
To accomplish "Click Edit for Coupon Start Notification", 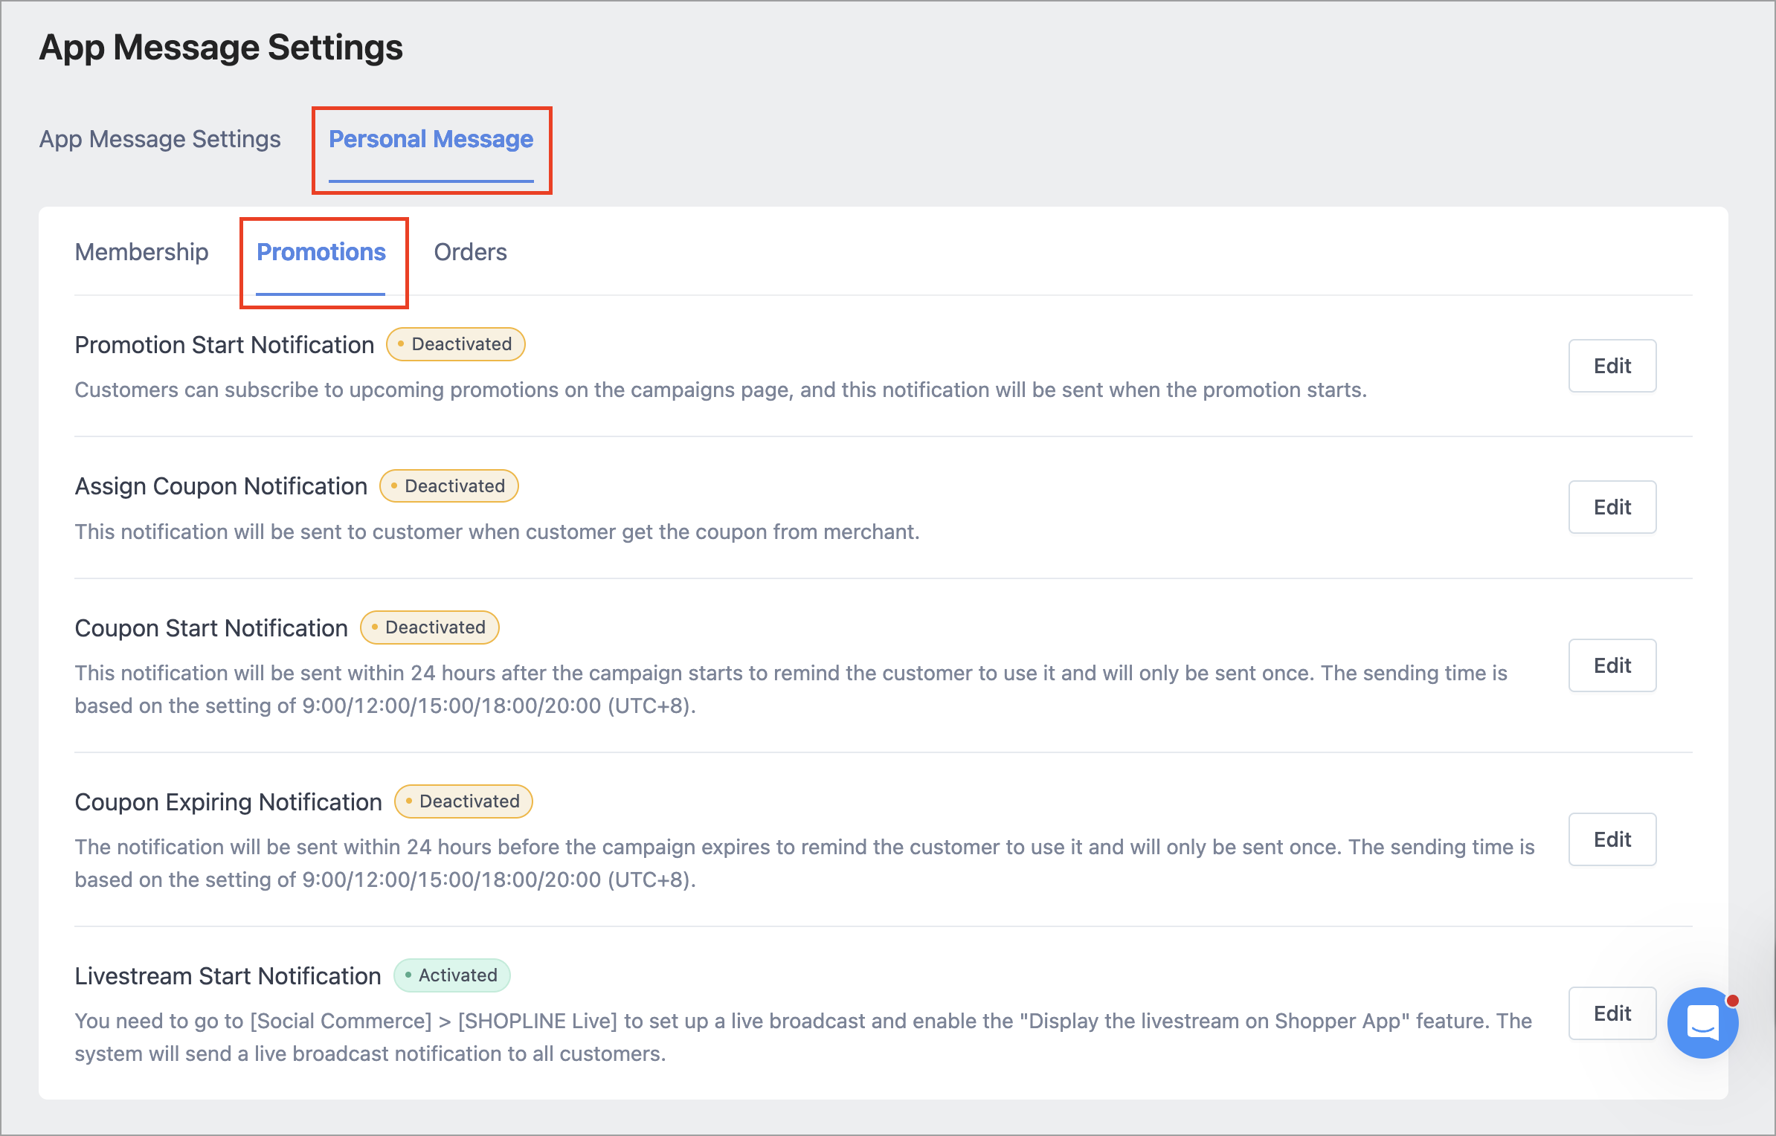I will 1612,665.
